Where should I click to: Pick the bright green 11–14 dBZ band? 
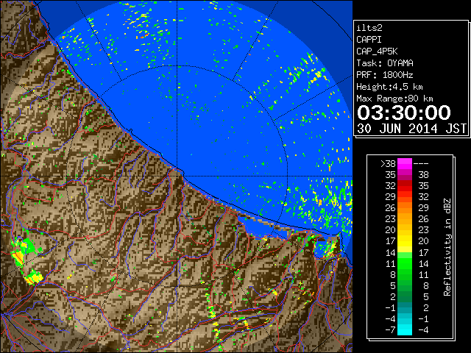point(405,263)
